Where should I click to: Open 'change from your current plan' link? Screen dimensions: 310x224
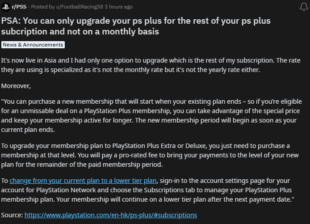tap(83, 181)
